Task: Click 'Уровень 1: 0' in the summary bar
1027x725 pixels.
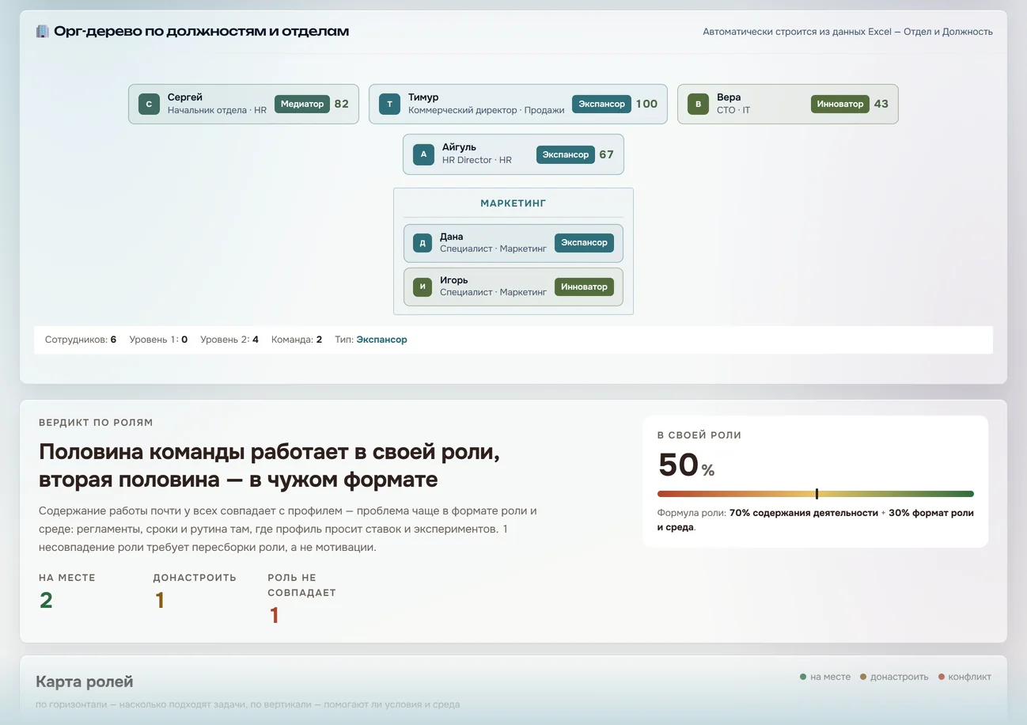Action: click(158, 340)
